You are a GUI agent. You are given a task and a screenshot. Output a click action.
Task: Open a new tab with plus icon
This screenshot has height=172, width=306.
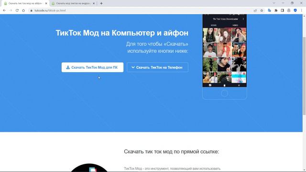pos(101,3)
